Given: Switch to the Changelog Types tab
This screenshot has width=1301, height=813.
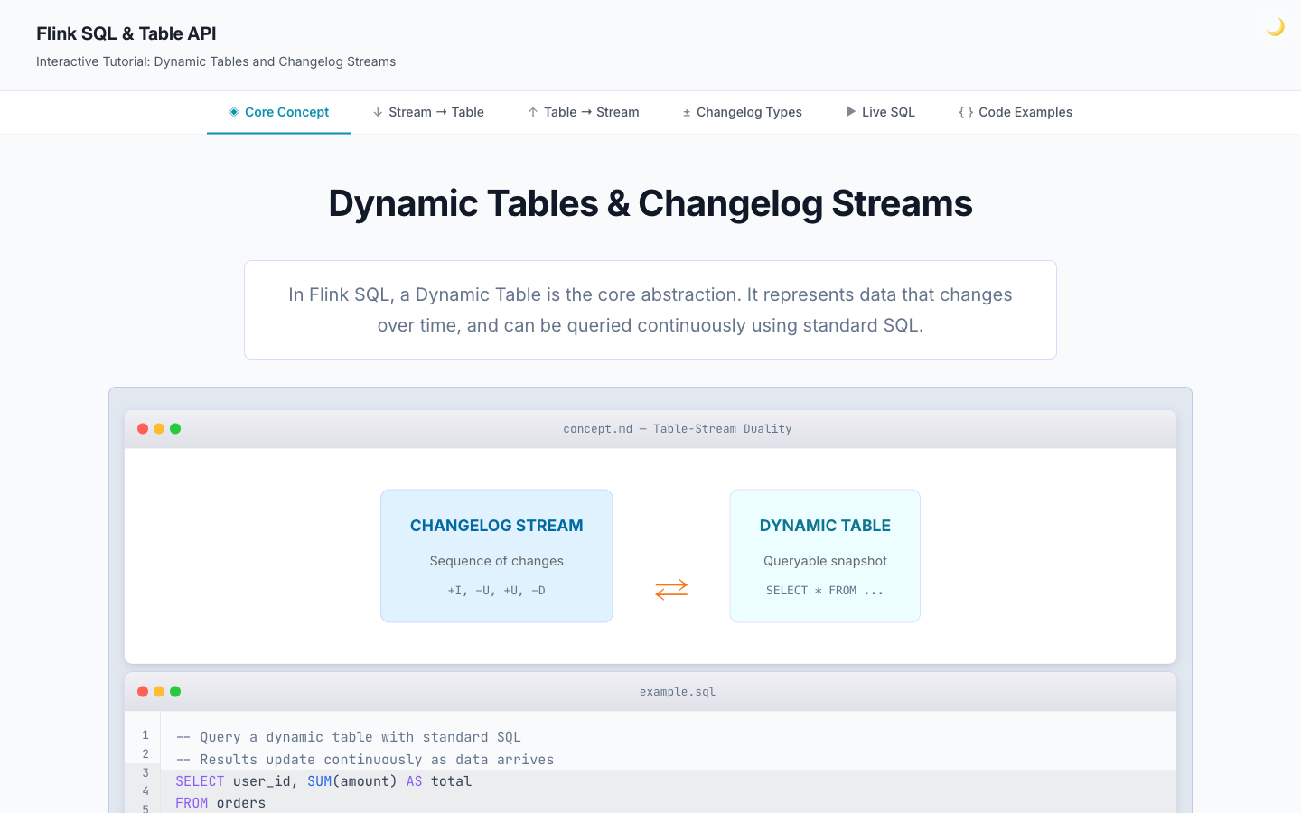Looking at the screenshot, I should point(748,112).
